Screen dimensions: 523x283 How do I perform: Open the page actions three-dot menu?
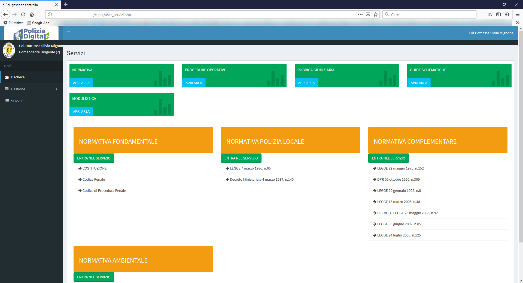pyautogui.click(x=360, y=14)
